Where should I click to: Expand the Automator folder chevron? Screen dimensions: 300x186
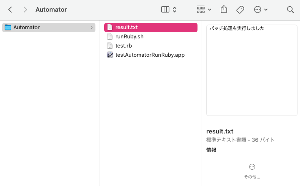click(92, 28)
